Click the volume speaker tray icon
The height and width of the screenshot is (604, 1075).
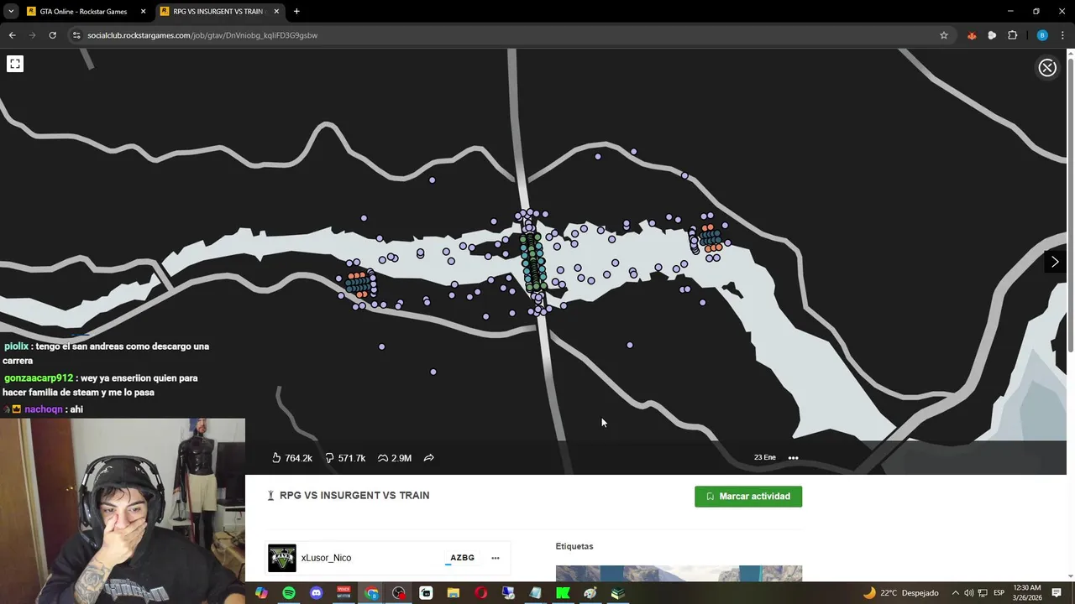coord(968,593)
